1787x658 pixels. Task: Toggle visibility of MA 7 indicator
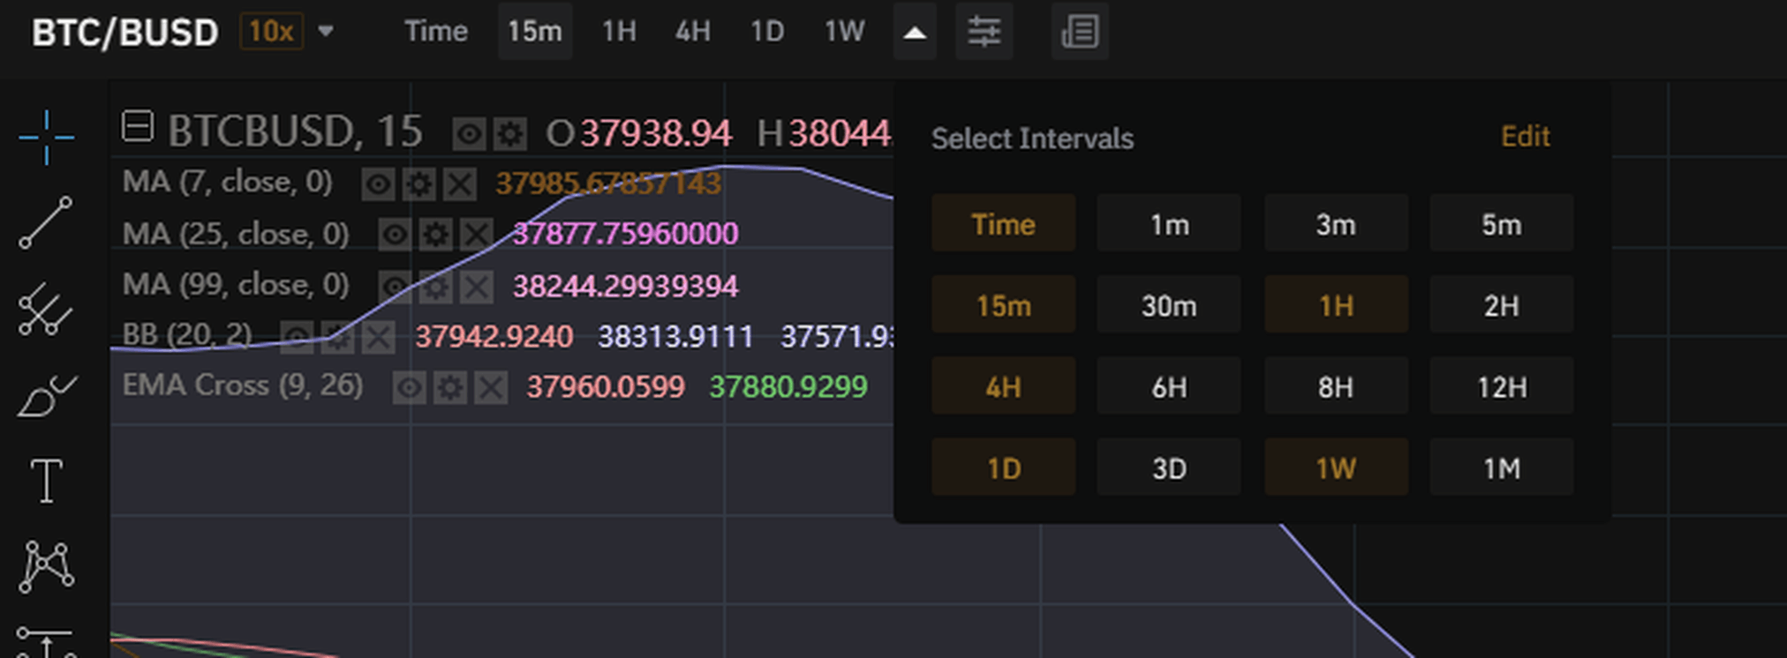378,184
